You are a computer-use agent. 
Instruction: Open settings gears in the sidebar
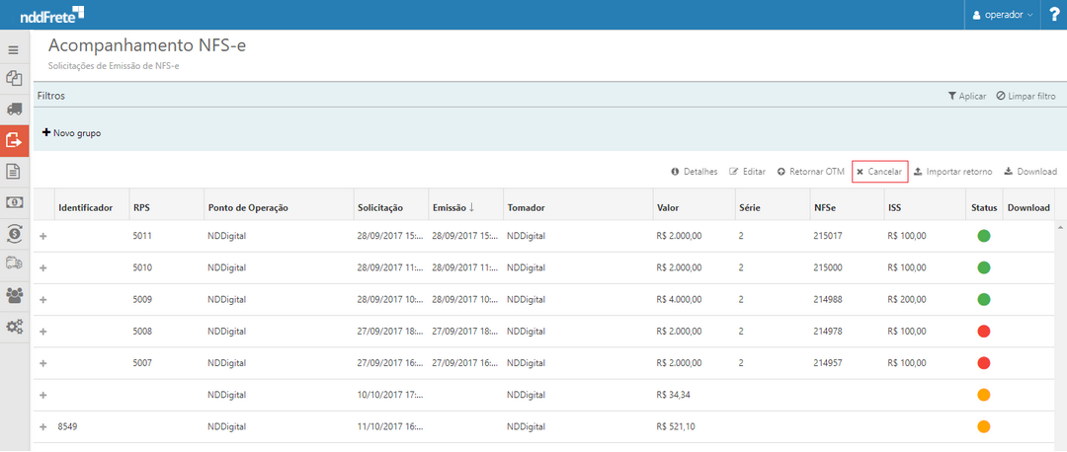(x=14, y=327)
